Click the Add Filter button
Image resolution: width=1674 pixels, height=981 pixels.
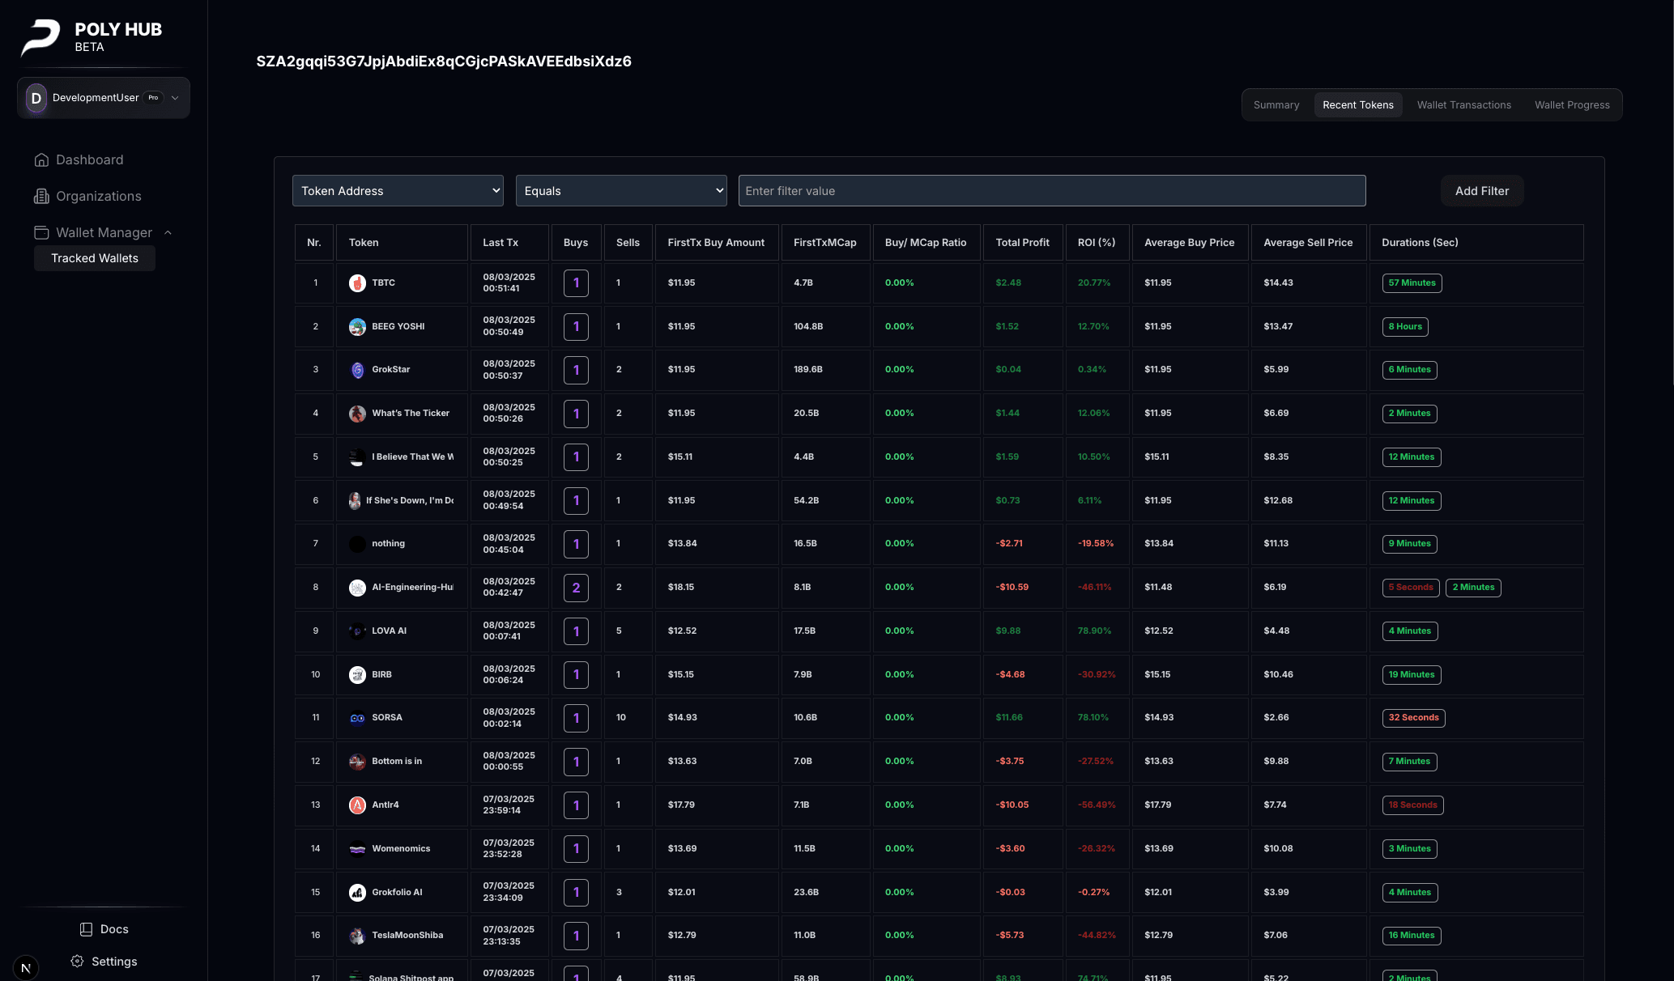pos(1481,190)
